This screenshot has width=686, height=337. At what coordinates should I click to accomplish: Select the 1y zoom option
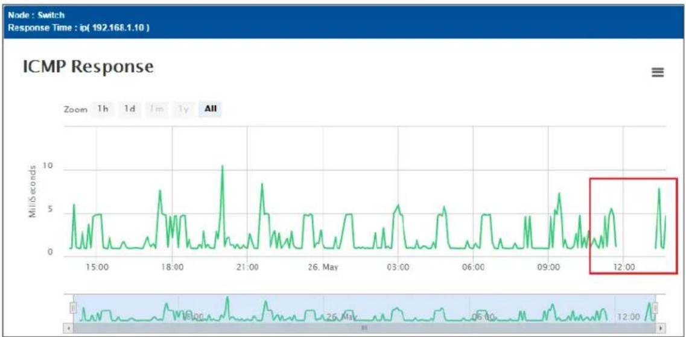pos(184,109)
